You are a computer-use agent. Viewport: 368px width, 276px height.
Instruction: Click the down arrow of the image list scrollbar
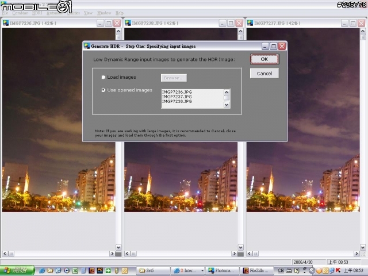227,105
